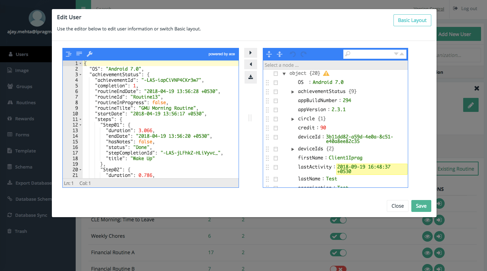Save the edited user
Viewport: 487px width, 271px height.
(x=421, y=206)
